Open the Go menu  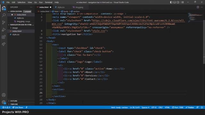(x=36, y=2)
